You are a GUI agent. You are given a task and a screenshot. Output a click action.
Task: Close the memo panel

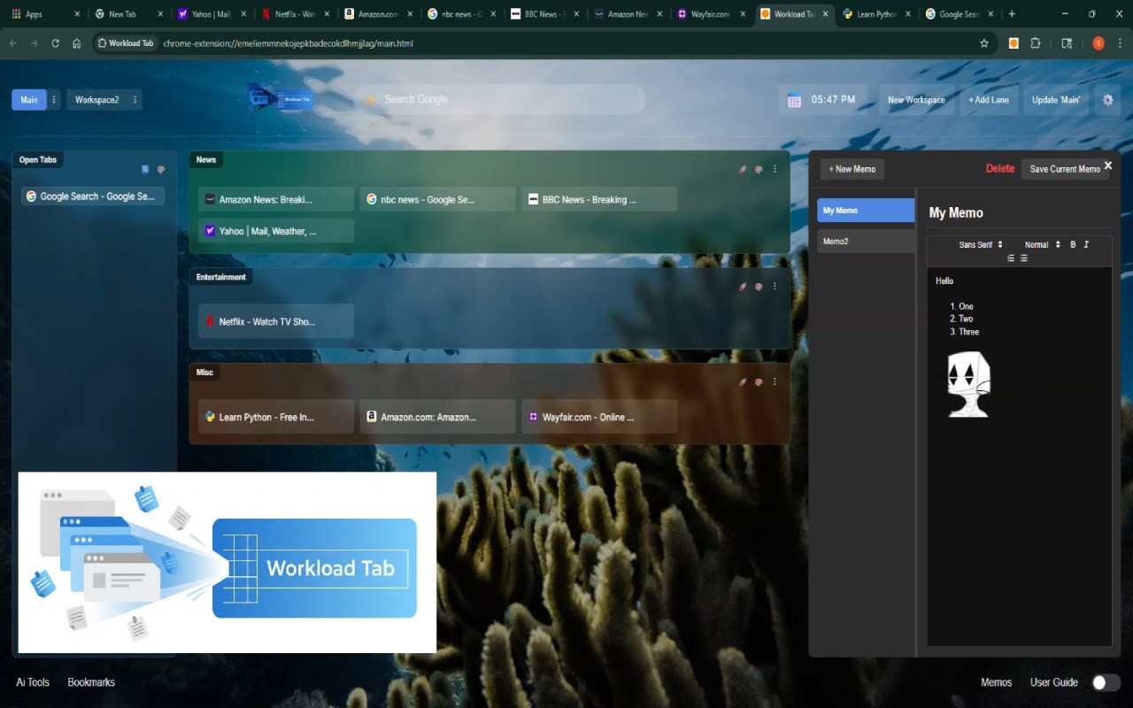pos(1107,165)
